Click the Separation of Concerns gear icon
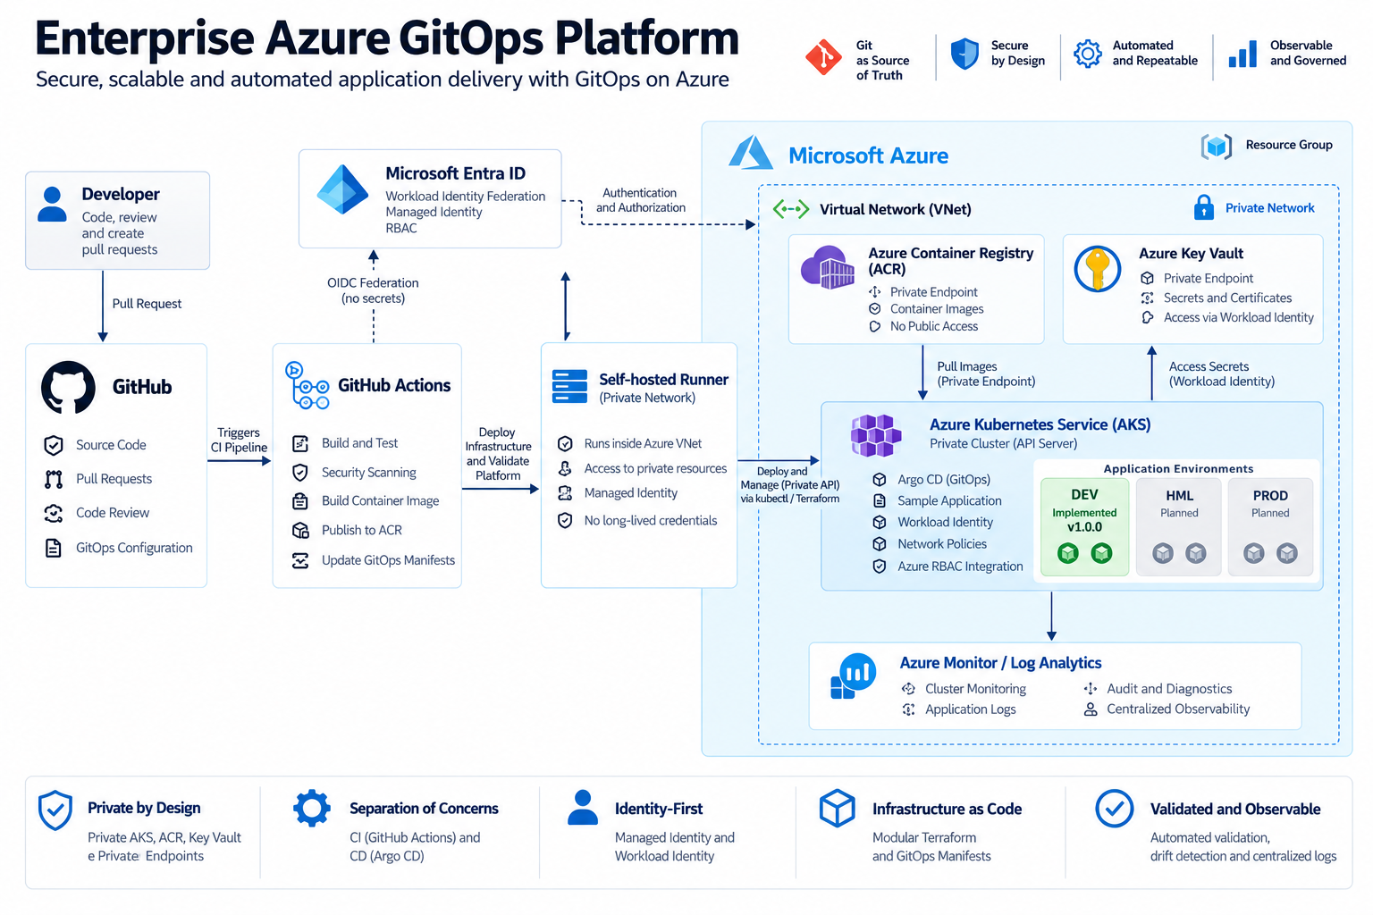 312,808
